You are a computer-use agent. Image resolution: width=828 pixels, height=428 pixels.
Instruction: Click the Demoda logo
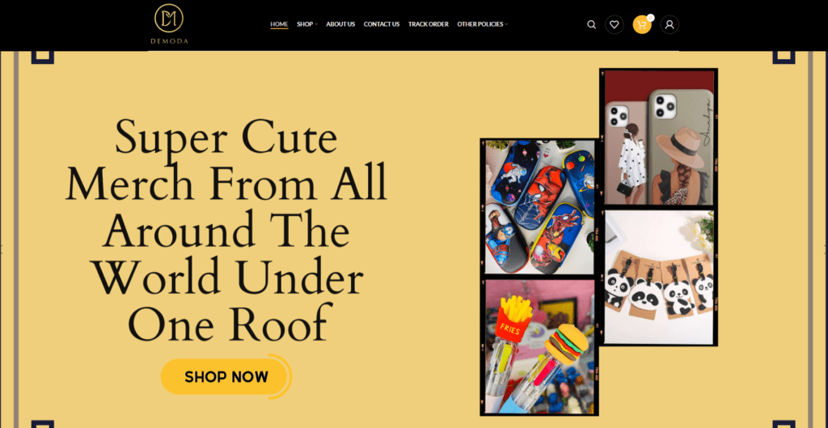point(169,23)
